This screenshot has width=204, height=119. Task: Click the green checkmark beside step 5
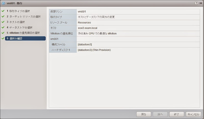pos(3,33)
